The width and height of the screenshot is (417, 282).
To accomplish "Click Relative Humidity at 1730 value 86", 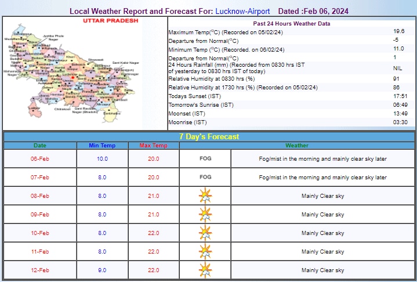I will coord(396,88).
